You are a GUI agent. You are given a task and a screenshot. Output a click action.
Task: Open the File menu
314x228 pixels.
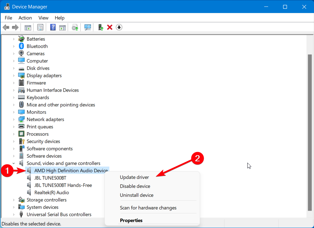click(x=8, y=18)
